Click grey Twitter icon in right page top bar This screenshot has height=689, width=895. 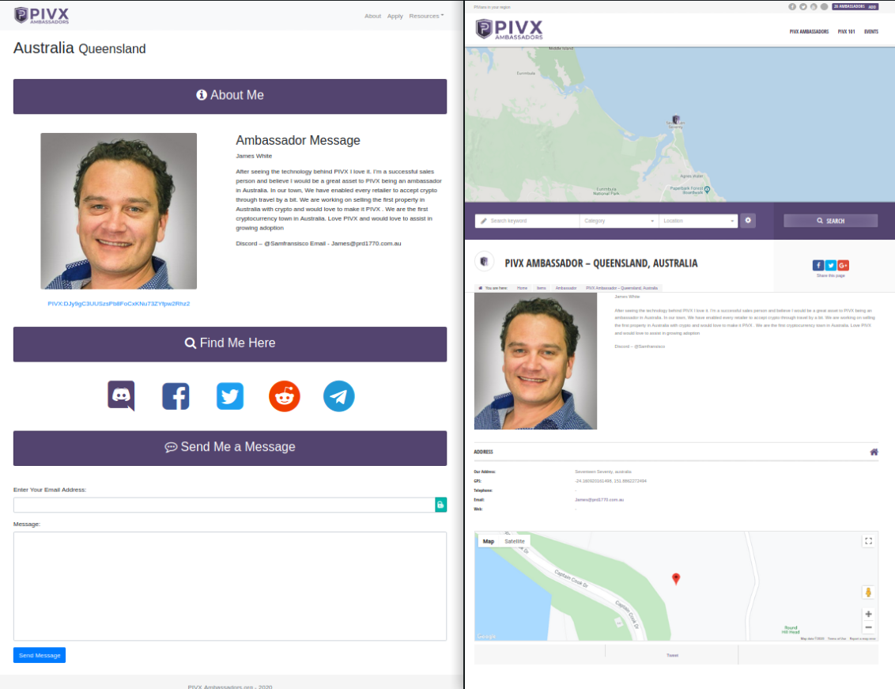(x=803, y=7)
